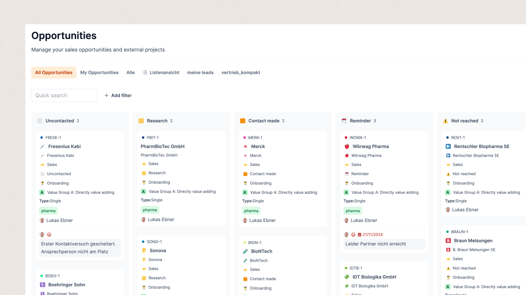Click the ear icon beside bold Sonova title
This screenshot has height=295, width=526.
[144, 251]
